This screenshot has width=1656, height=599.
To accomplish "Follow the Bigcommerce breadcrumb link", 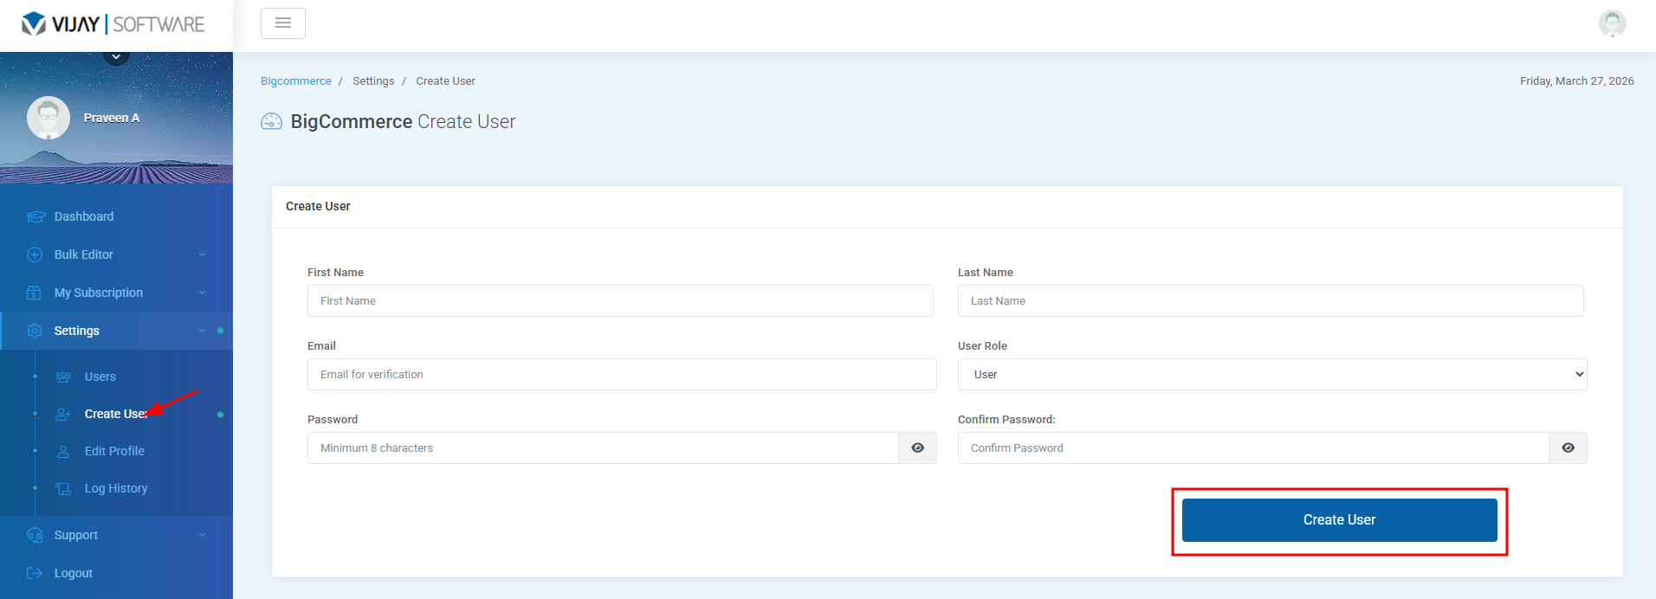I will pos(295,81).
